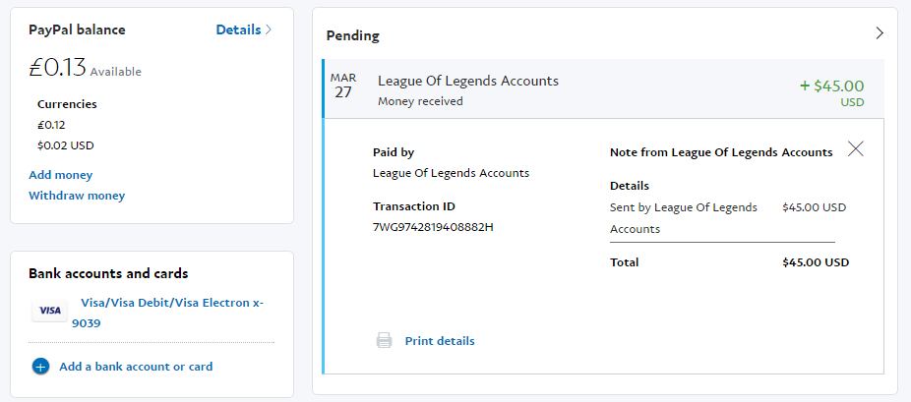
Task: Click Add money link
Action: [x=60, y=175]
